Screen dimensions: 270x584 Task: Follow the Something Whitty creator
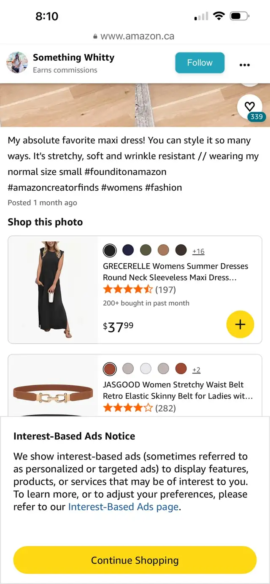pos(200,63)
